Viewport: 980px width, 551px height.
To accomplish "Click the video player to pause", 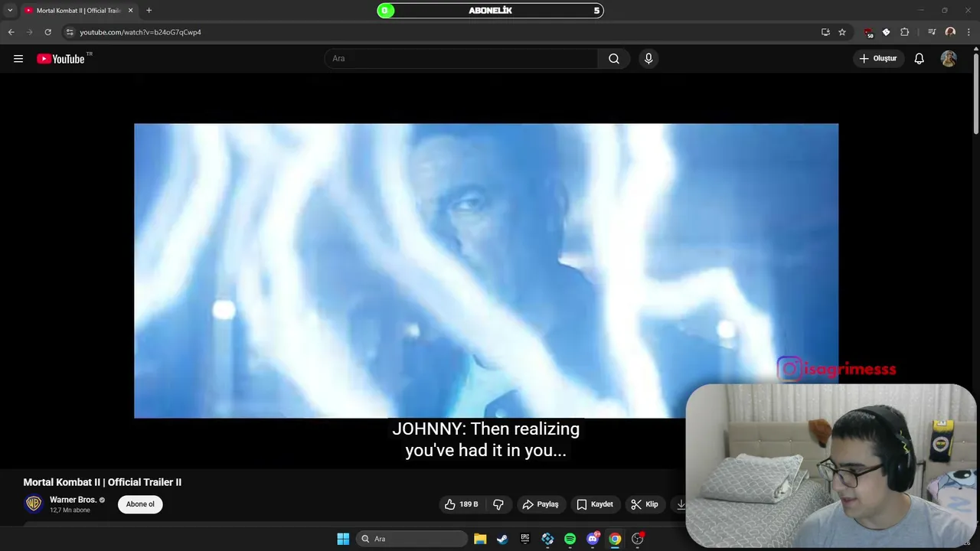I will point(486,271).
